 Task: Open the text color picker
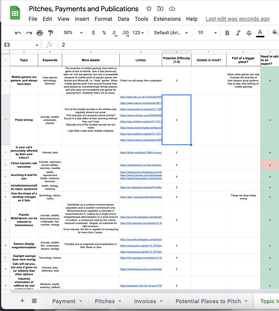260,33
